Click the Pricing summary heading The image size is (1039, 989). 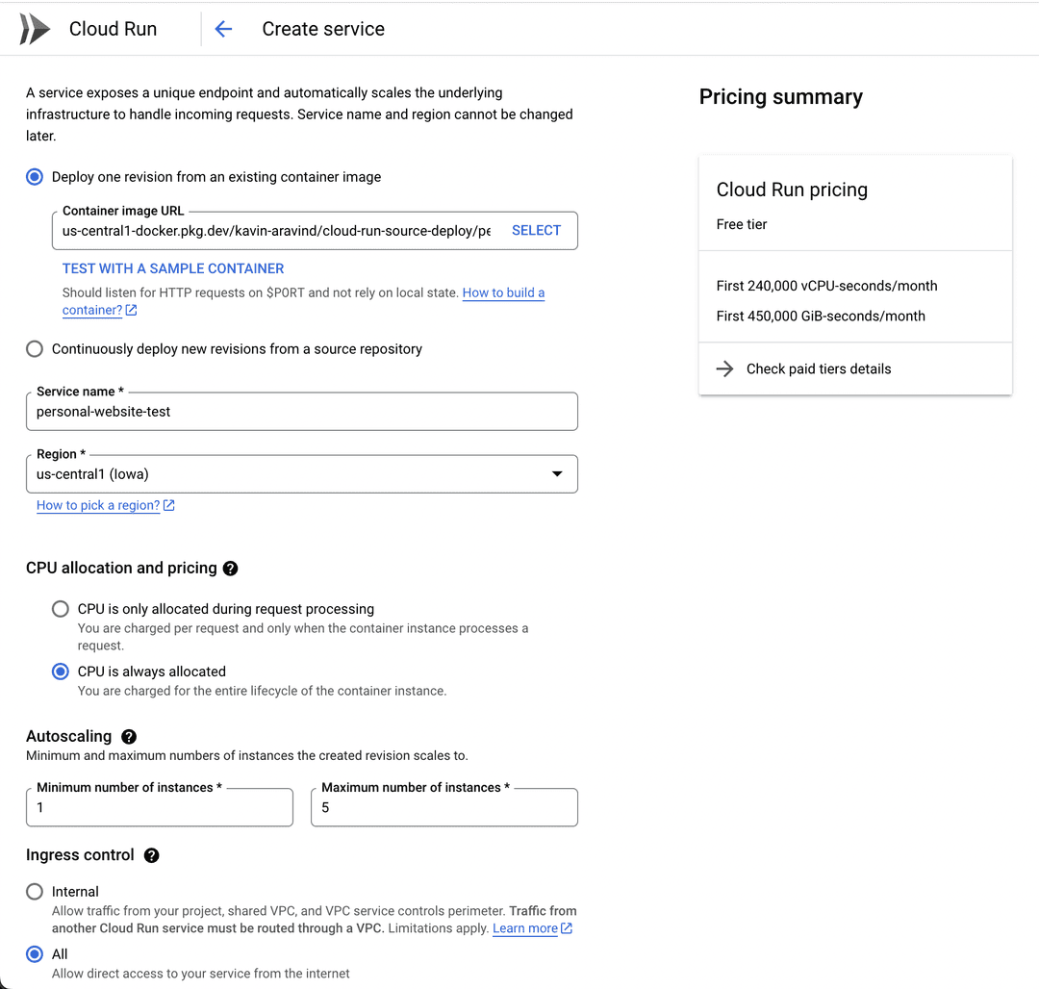[x=780, y=97]
